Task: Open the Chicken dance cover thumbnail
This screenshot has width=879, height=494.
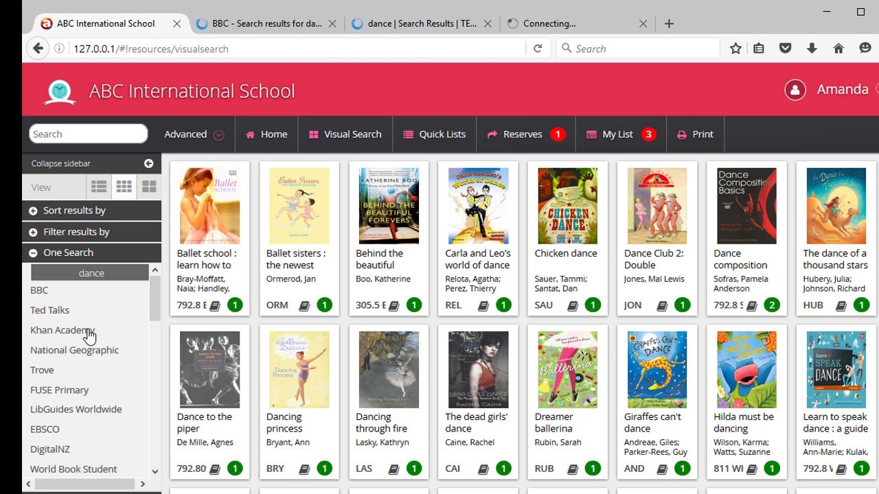Action: (567, 206)
